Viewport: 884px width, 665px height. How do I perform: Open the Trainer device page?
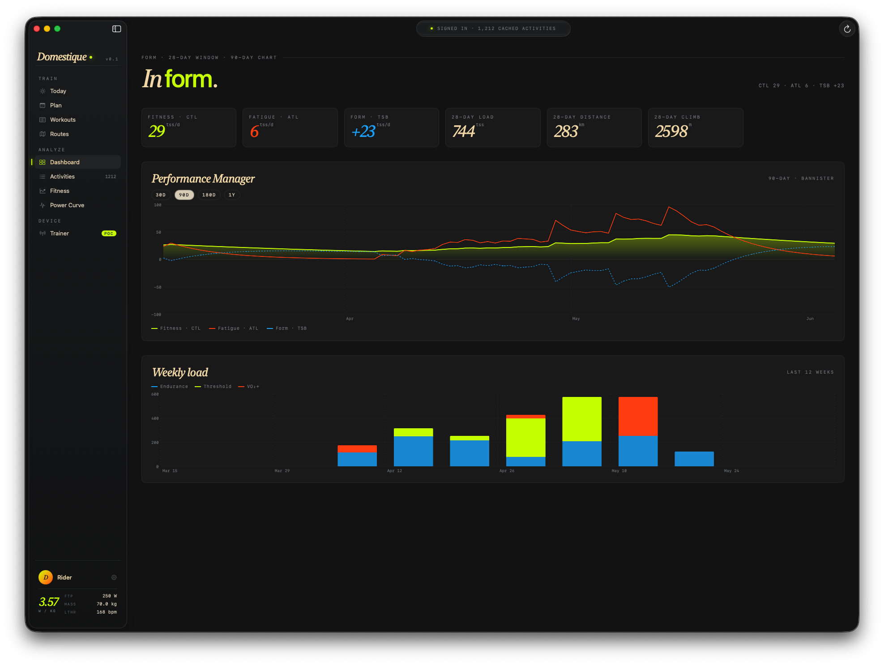pyautogui.click(x=78, y=233)
